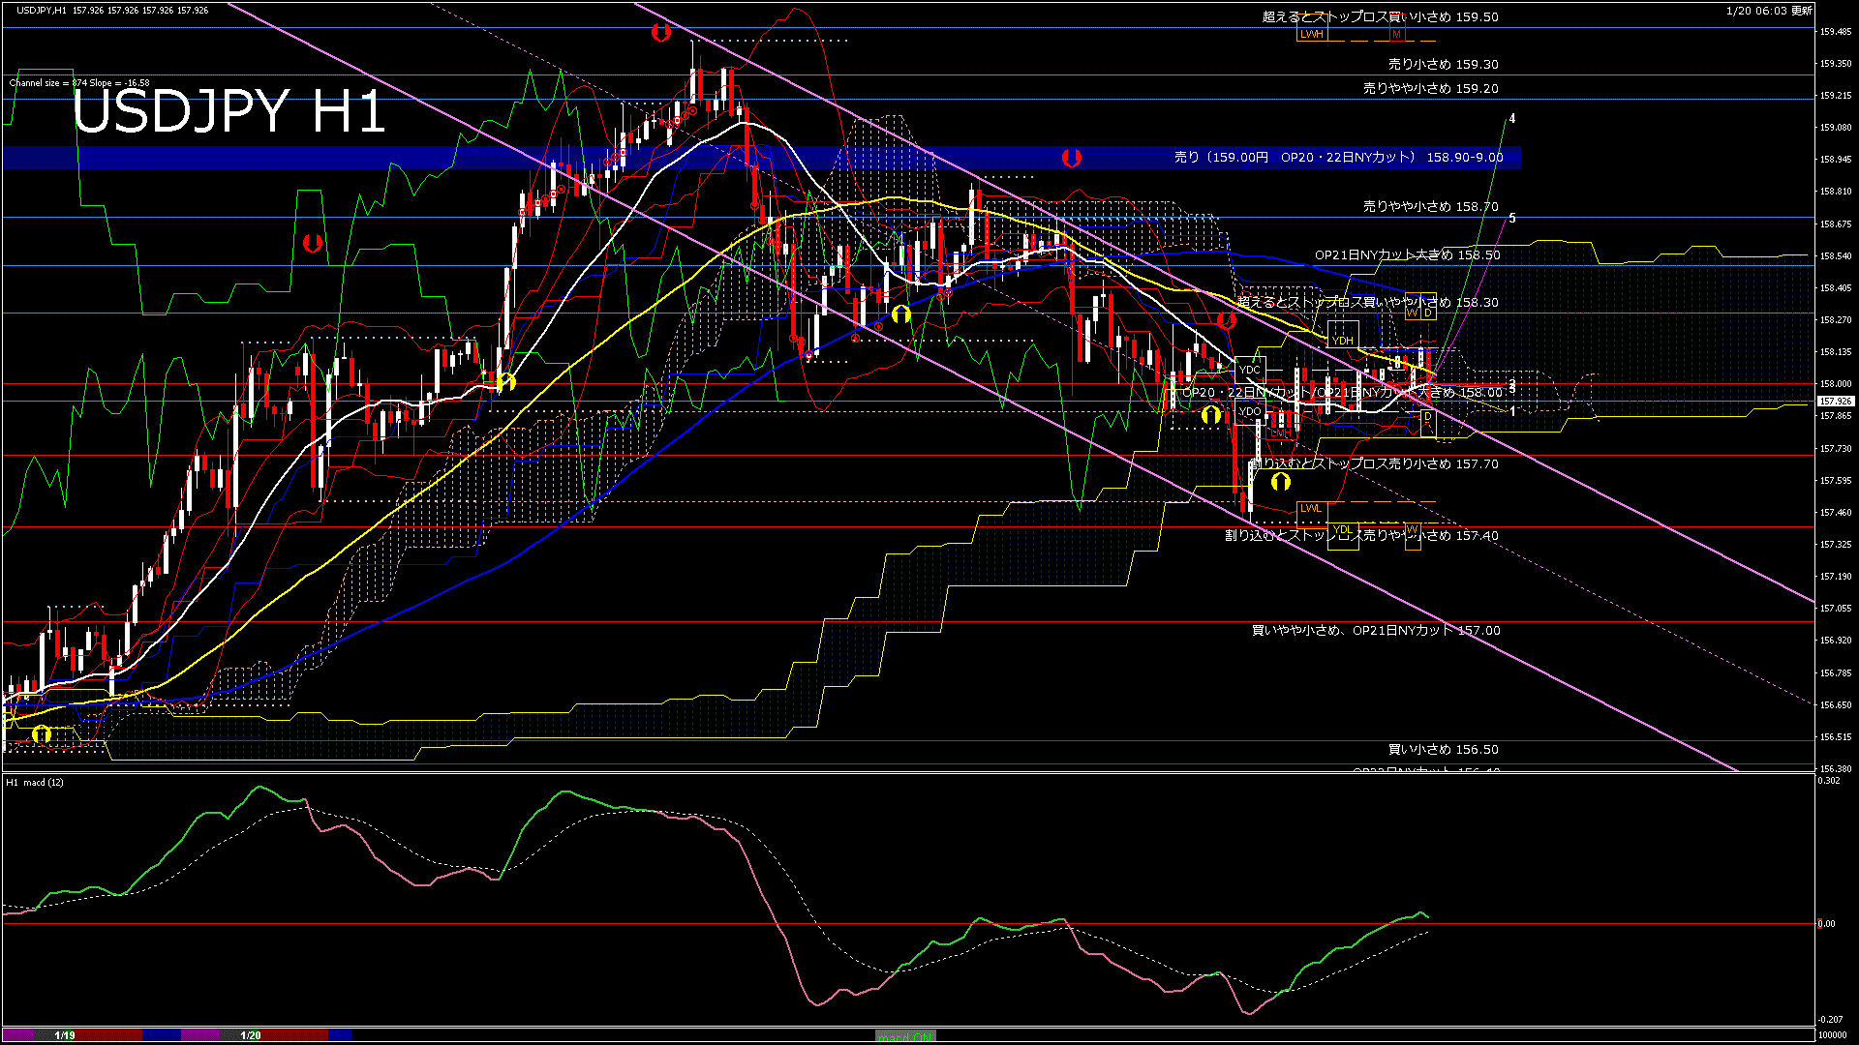Click the red down arrow above the top price peak
The height and width of the screenshot is (1045, 1859).
coord(660,33)
